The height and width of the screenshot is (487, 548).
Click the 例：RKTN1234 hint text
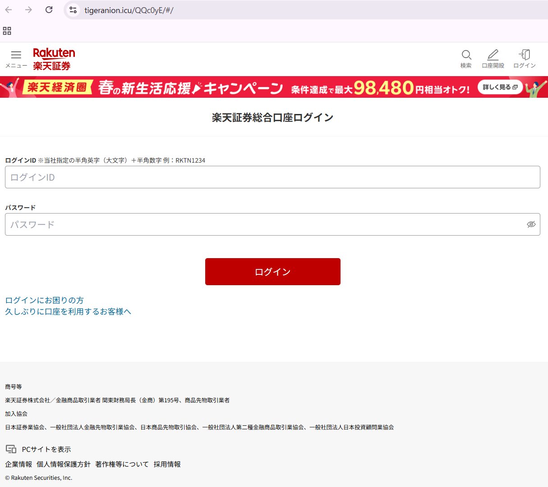[184, 160]
